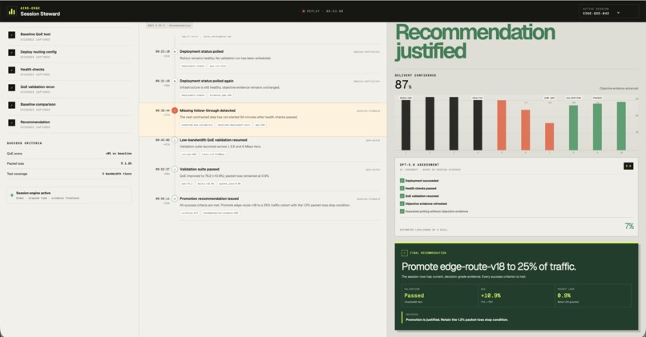Viewport: 646px width, 337px height.
Task: Click the first black bar labeled BASELINE
Action: pos(406,125)
